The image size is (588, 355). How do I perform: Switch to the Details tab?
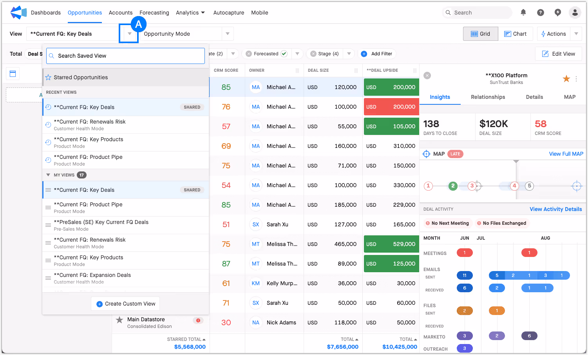[534, 97]
